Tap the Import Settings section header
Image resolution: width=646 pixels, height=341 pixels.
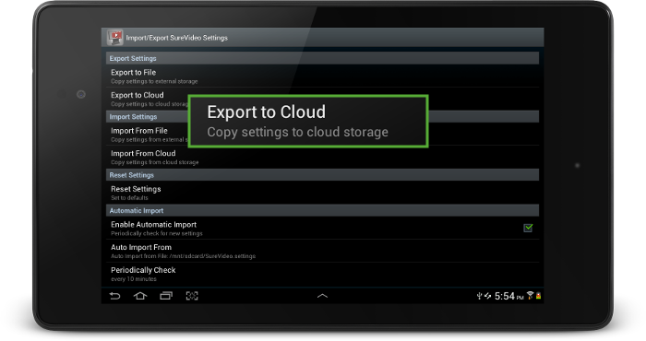point(322,117)
